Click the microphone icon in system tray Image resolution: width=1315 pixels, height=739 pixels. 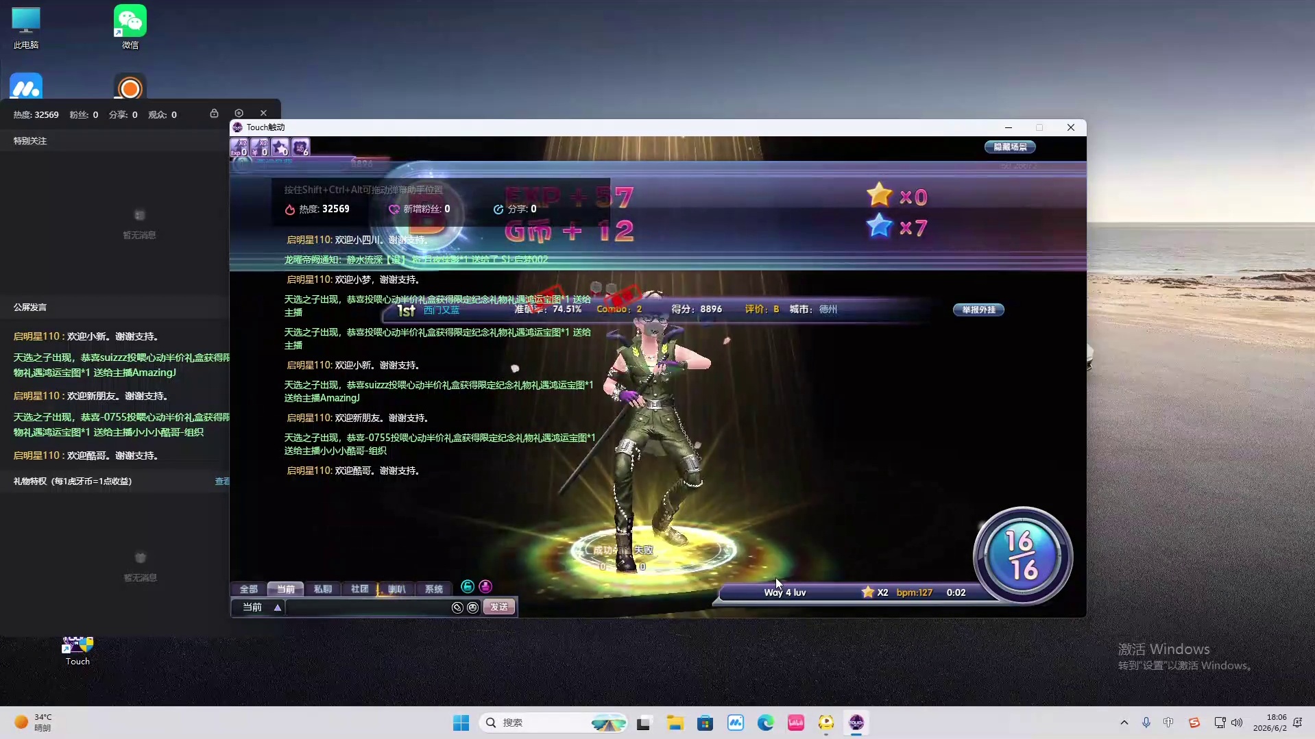[x=1146, y=723]
